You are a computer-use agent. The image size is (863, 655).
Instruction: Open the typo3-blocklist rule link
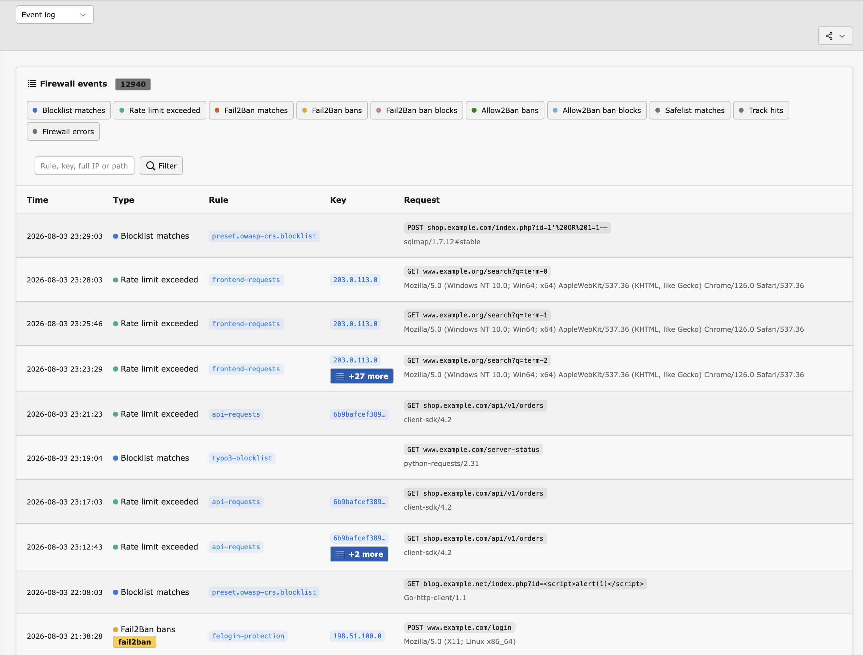pos(242,458)
